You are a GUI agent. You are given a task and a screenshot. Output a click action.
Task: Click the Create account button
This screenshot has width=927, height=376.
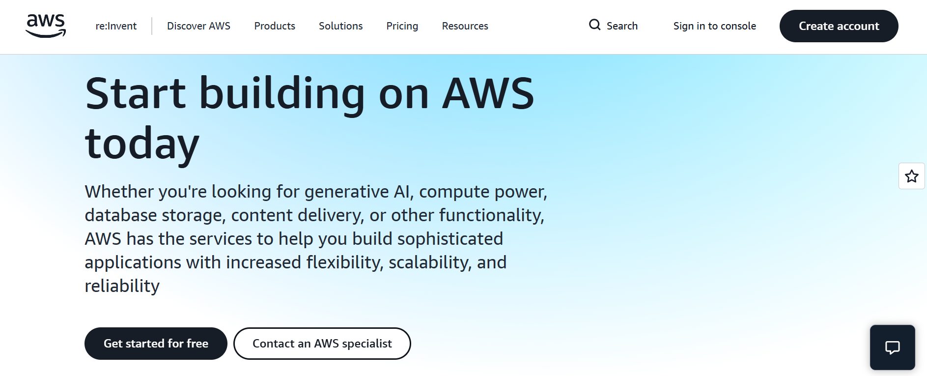[839, 26]
